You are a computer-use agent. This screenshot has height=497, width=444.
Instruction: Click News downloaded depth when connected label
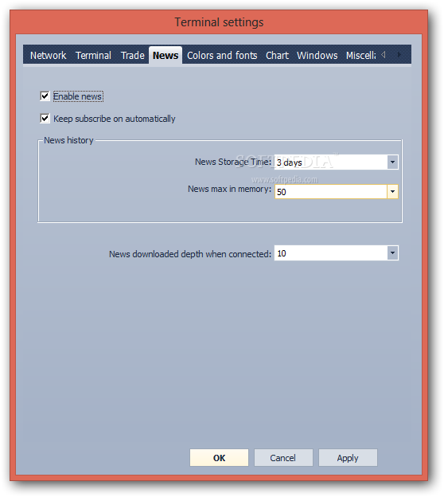tap(190, 254)
